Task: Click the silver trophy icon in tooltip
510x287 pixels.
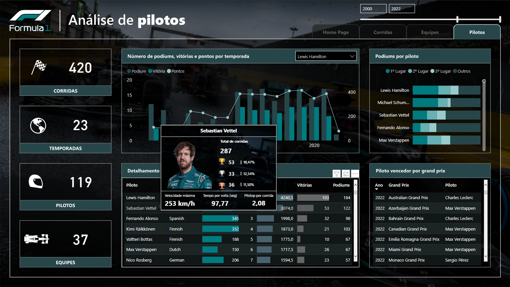Action: [x=222, y=173]
